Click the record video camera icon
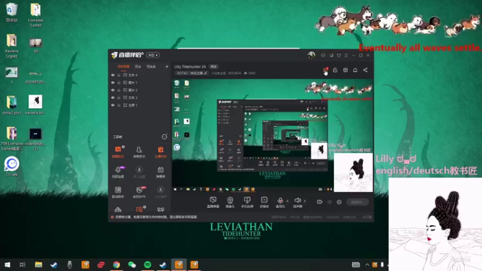The image size is (482, 271). (x=320, y=202)
